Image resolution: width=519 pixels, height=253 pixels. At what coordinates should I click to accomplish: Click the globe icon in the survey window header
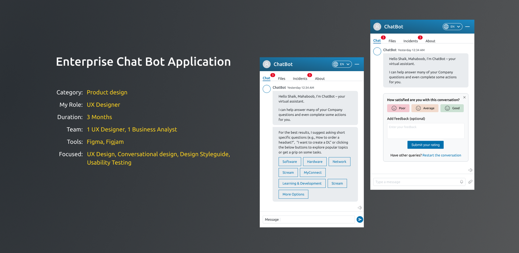(x=446, y=27)
